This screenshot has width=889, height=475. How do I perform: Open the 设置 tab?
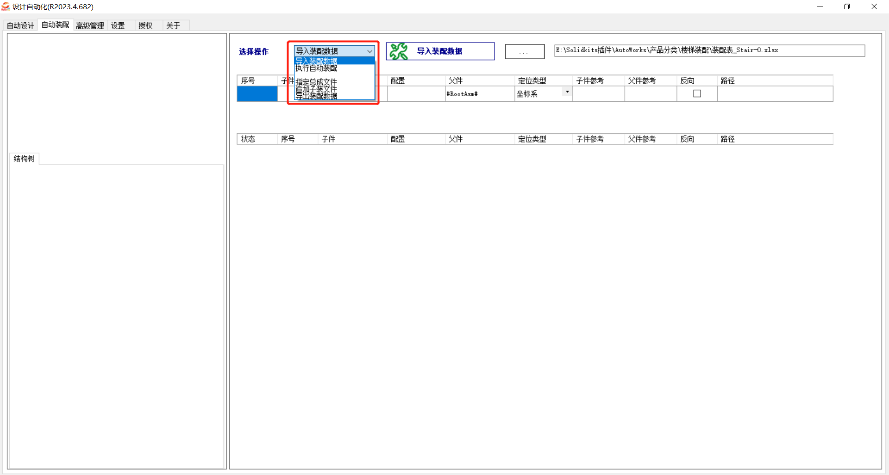(117, 25)
